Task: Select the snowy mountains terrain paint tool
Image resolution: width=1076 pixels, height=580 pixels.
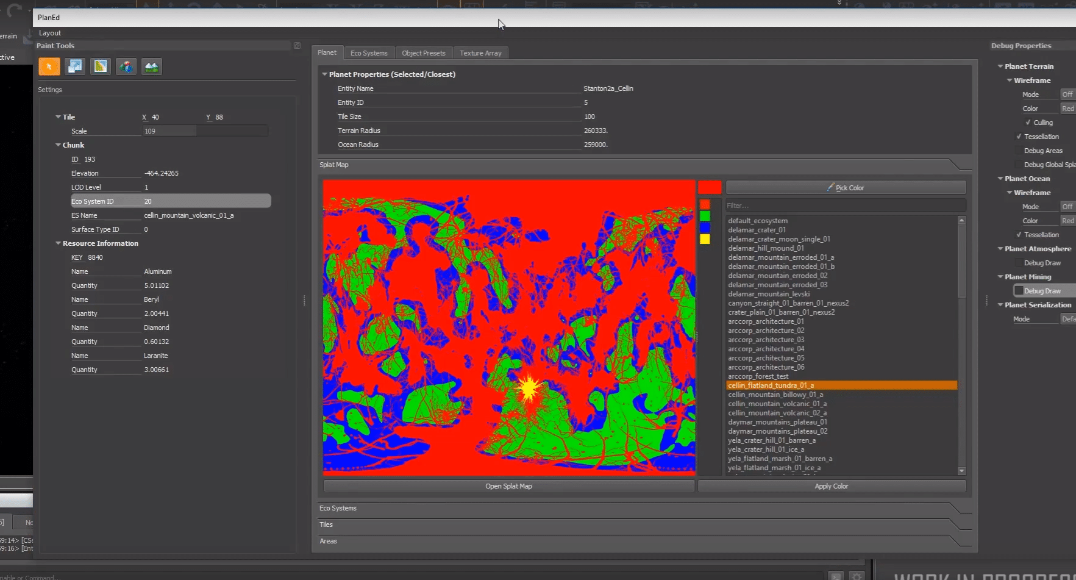Action: coord(152,66)
